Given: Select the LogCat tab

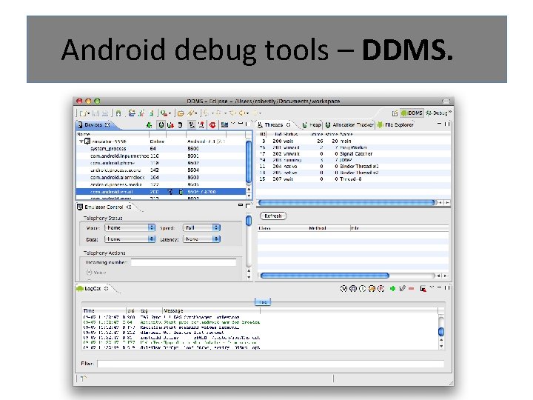Looking at the screenshot, I should pyautogui.click(x=93, y=288).
